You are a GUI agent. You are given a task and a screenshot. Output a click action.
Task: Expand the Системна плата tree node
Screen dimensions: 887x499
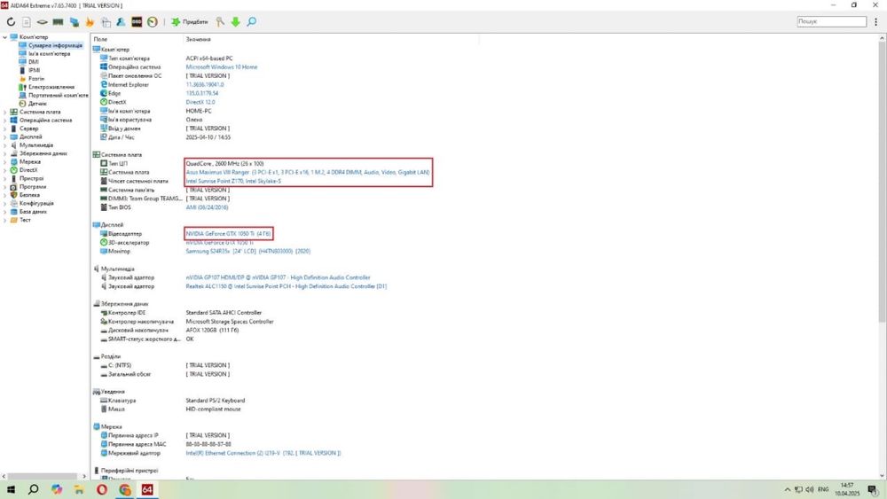click(x=5, y=112)
